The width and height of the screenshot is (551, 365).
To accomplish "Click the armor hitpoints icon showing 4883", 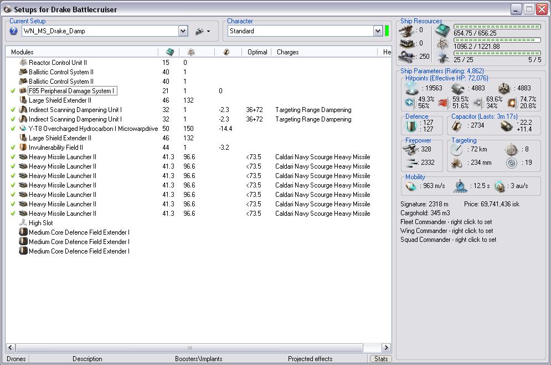I will point(458,88).
